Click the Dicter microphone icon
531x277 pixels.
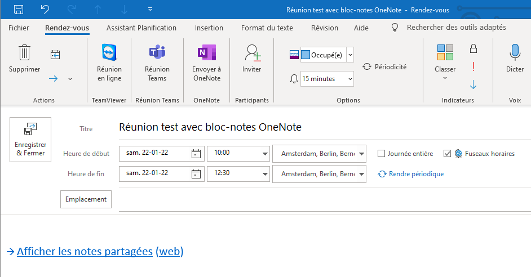[515, 52]
